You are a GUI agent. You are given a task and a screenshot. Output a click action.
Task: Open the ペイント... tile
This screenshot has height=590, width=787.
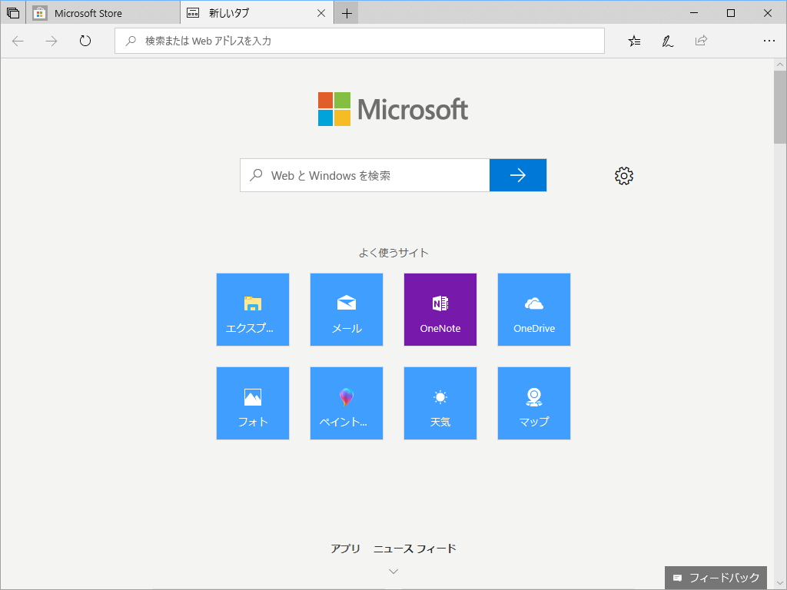[347, 403]
